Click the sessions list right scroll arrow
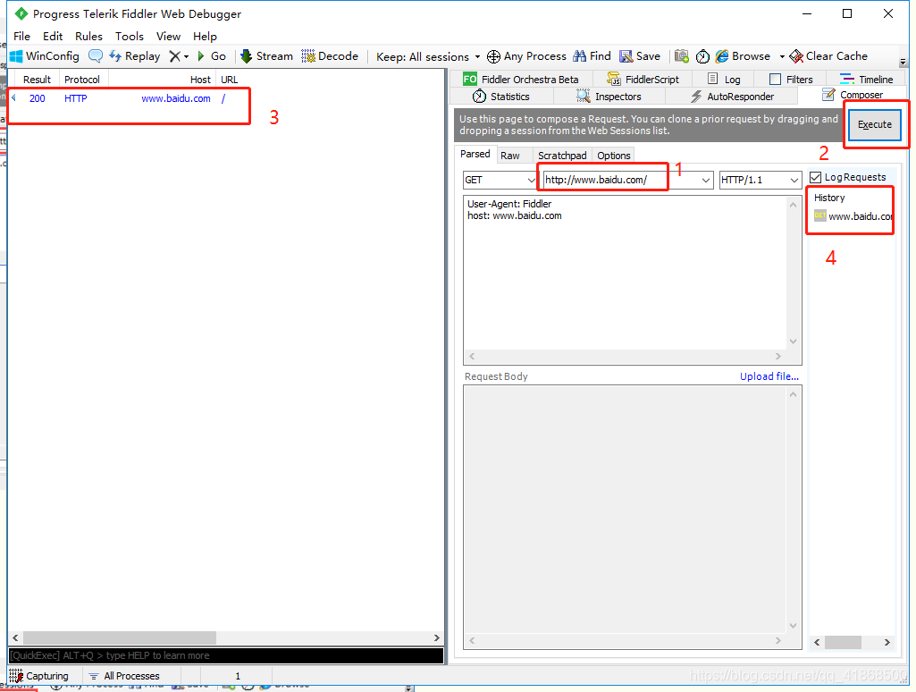 (x=436, y=637)
